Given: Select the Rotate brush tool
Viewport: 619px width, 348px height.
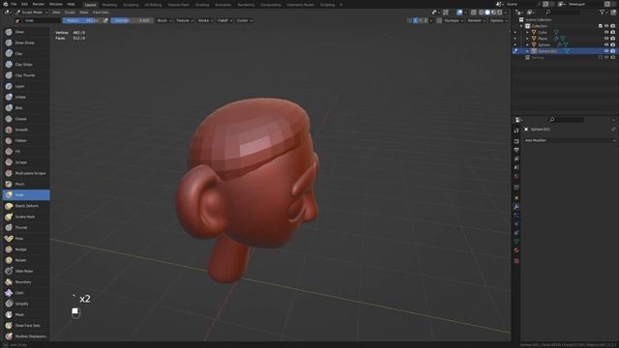Looking at the screenshot, I should [x=26, y=260].
